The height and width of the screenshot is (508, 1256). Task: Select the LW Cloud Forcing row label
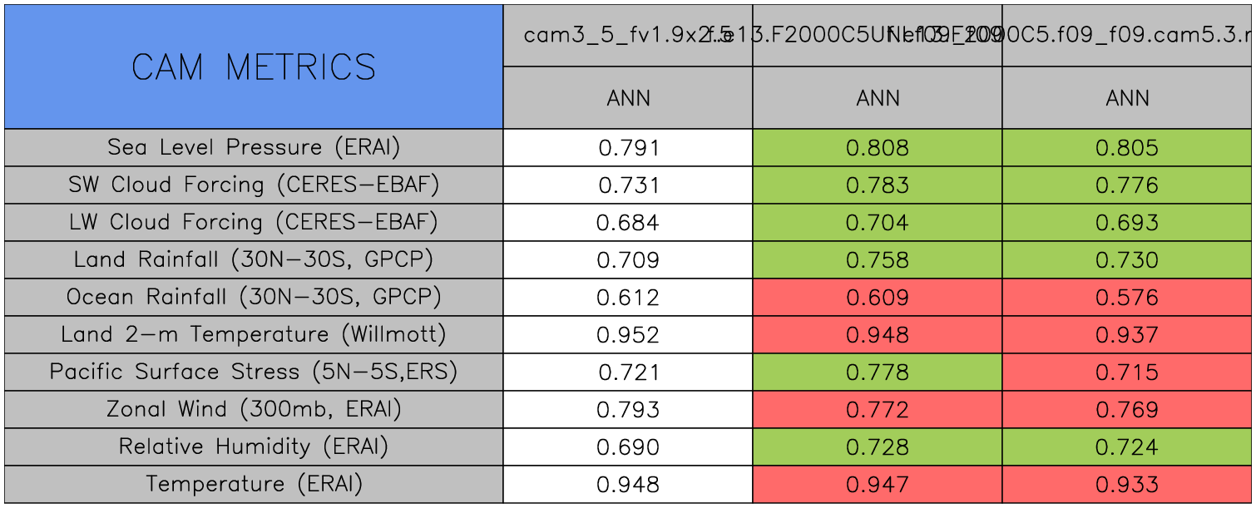(254, 223)
